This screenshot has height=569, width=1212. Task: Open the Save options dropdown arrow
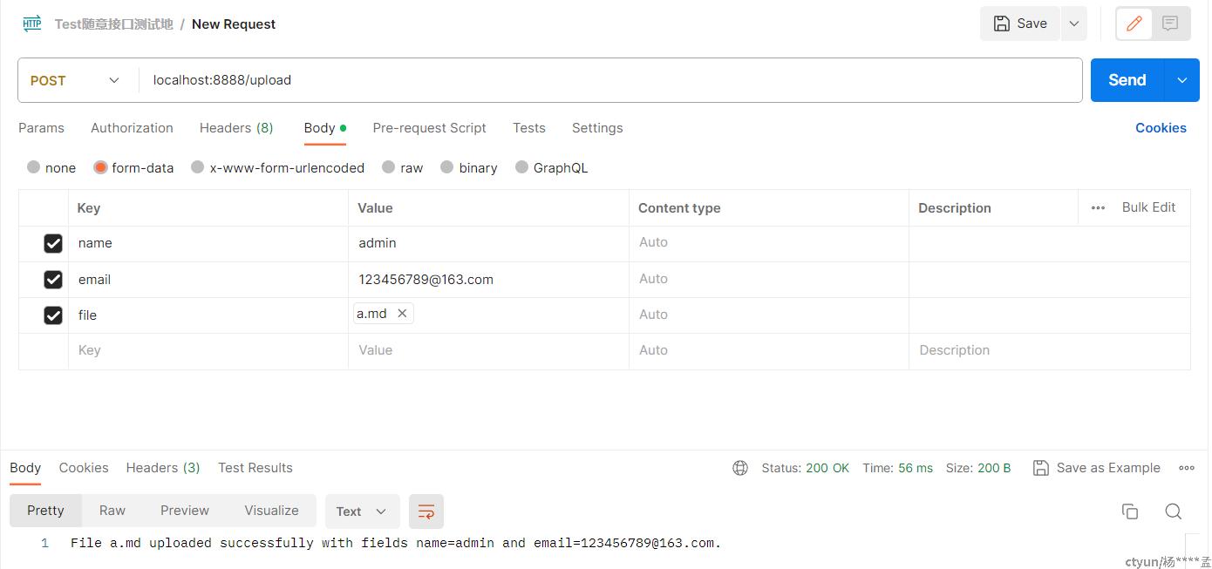click(1074, 24)
